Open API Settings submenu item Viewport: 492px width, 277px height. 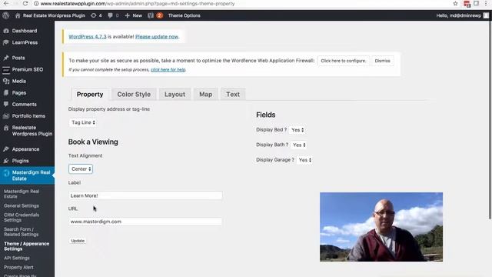coord(17,258)
